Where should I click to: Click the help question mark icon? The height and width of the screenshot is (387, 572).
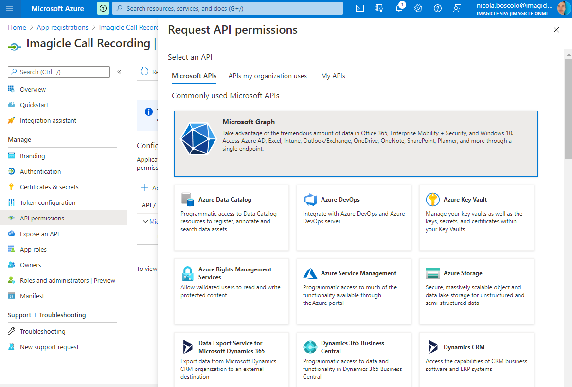438,8
